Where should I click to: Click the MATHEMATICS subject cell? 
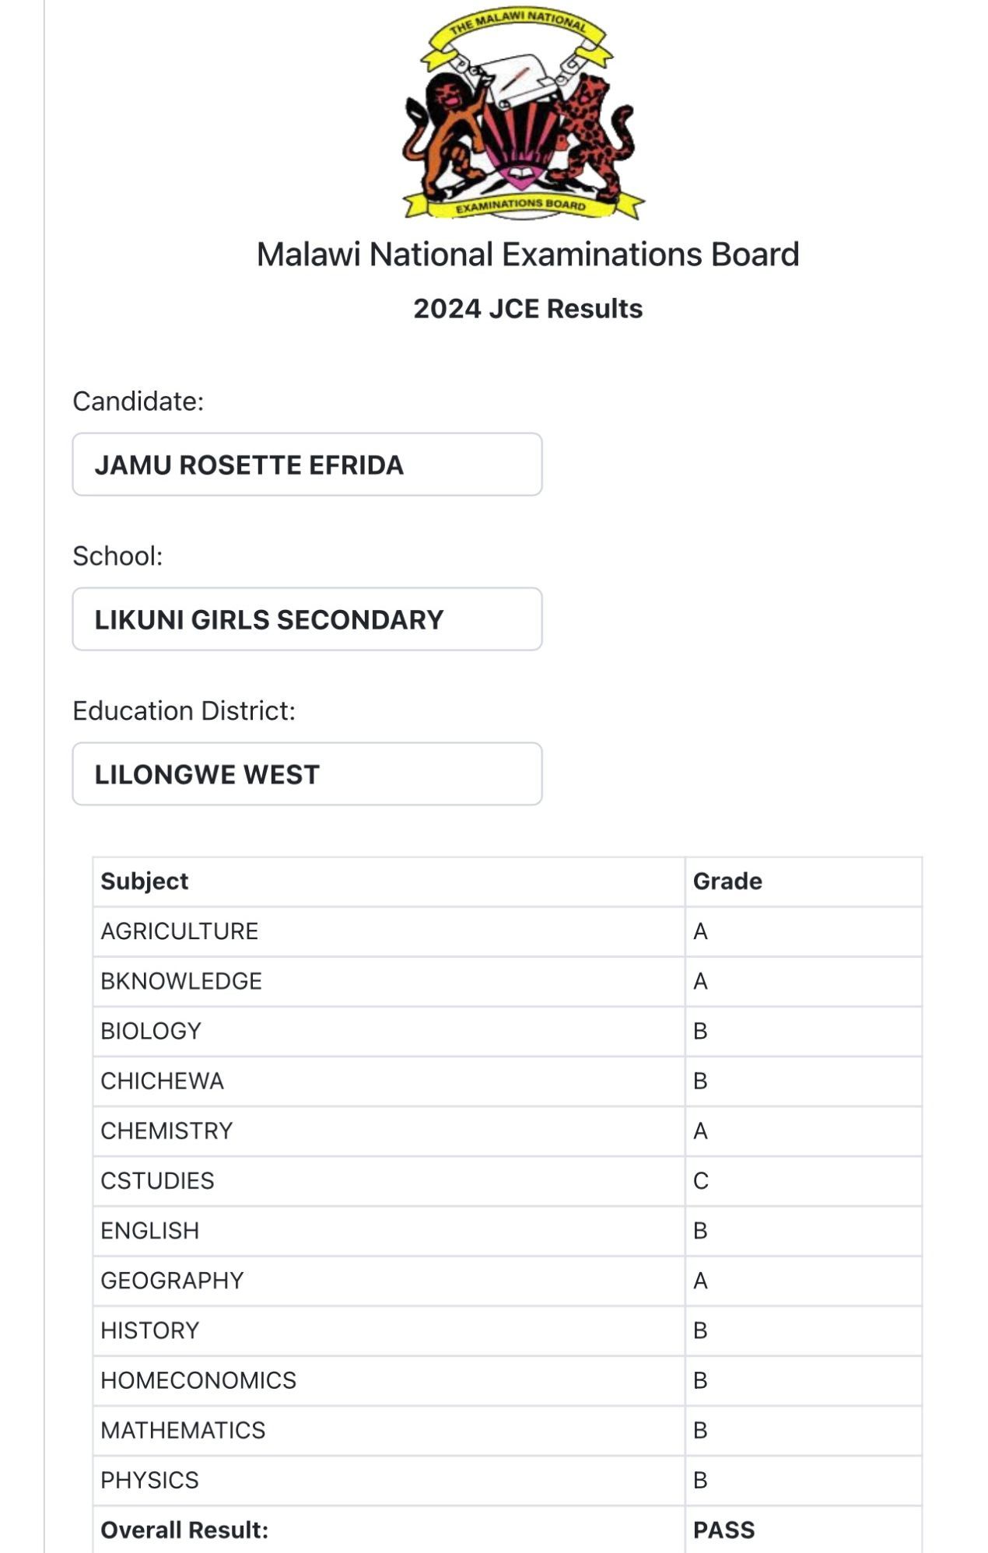click(389, 1430)
